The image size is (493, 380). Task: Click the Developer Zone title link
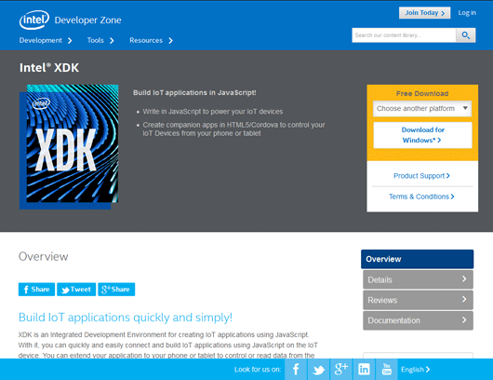coord(87,20)
